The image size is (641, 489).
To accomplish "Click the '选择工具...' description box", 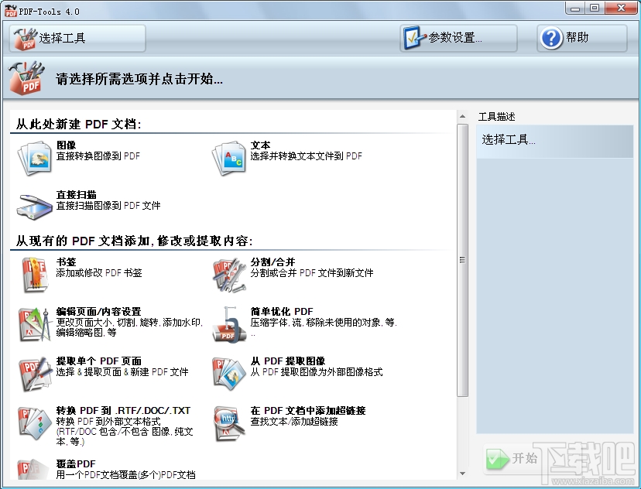I will tap(555, 142).
